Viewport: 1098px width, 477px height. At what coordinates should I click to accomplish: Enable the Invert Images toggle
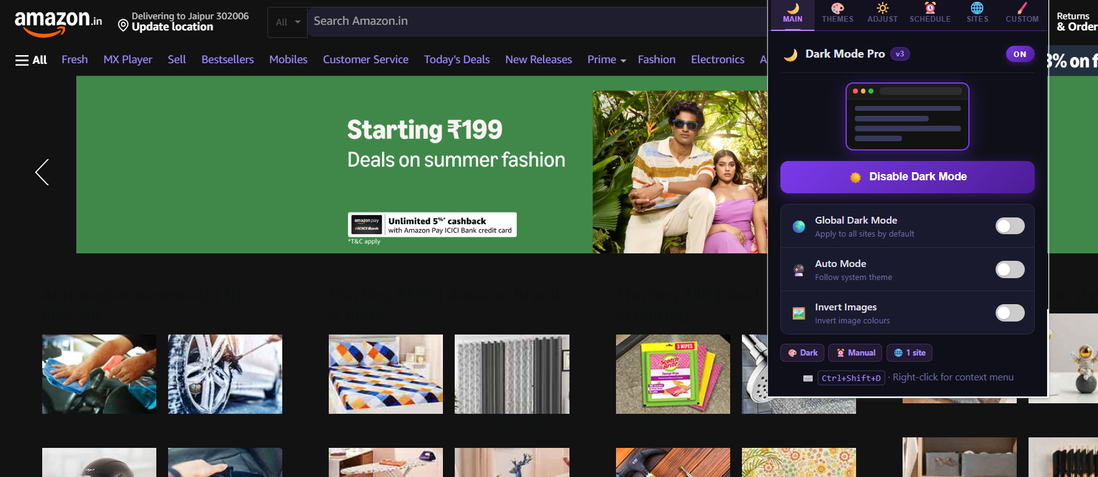[1010, 313]
